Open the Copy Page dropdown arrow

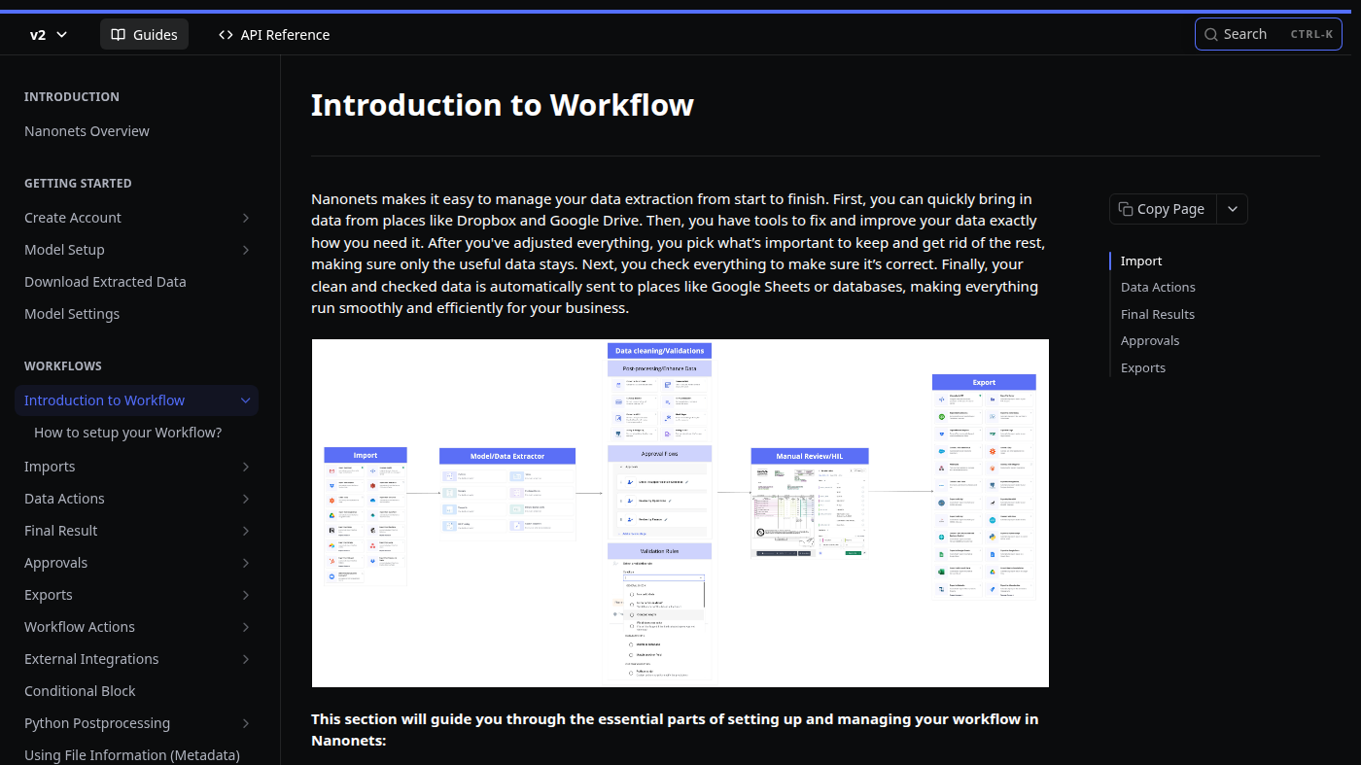pos(1233,209)
